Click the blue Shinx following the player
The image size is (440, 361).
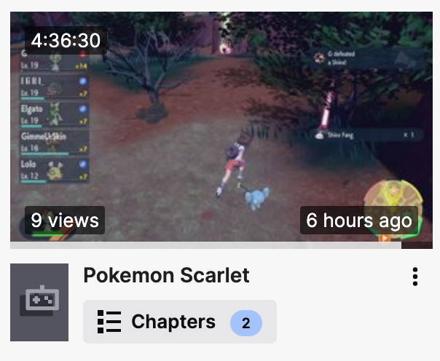click(x=256, y=198)
